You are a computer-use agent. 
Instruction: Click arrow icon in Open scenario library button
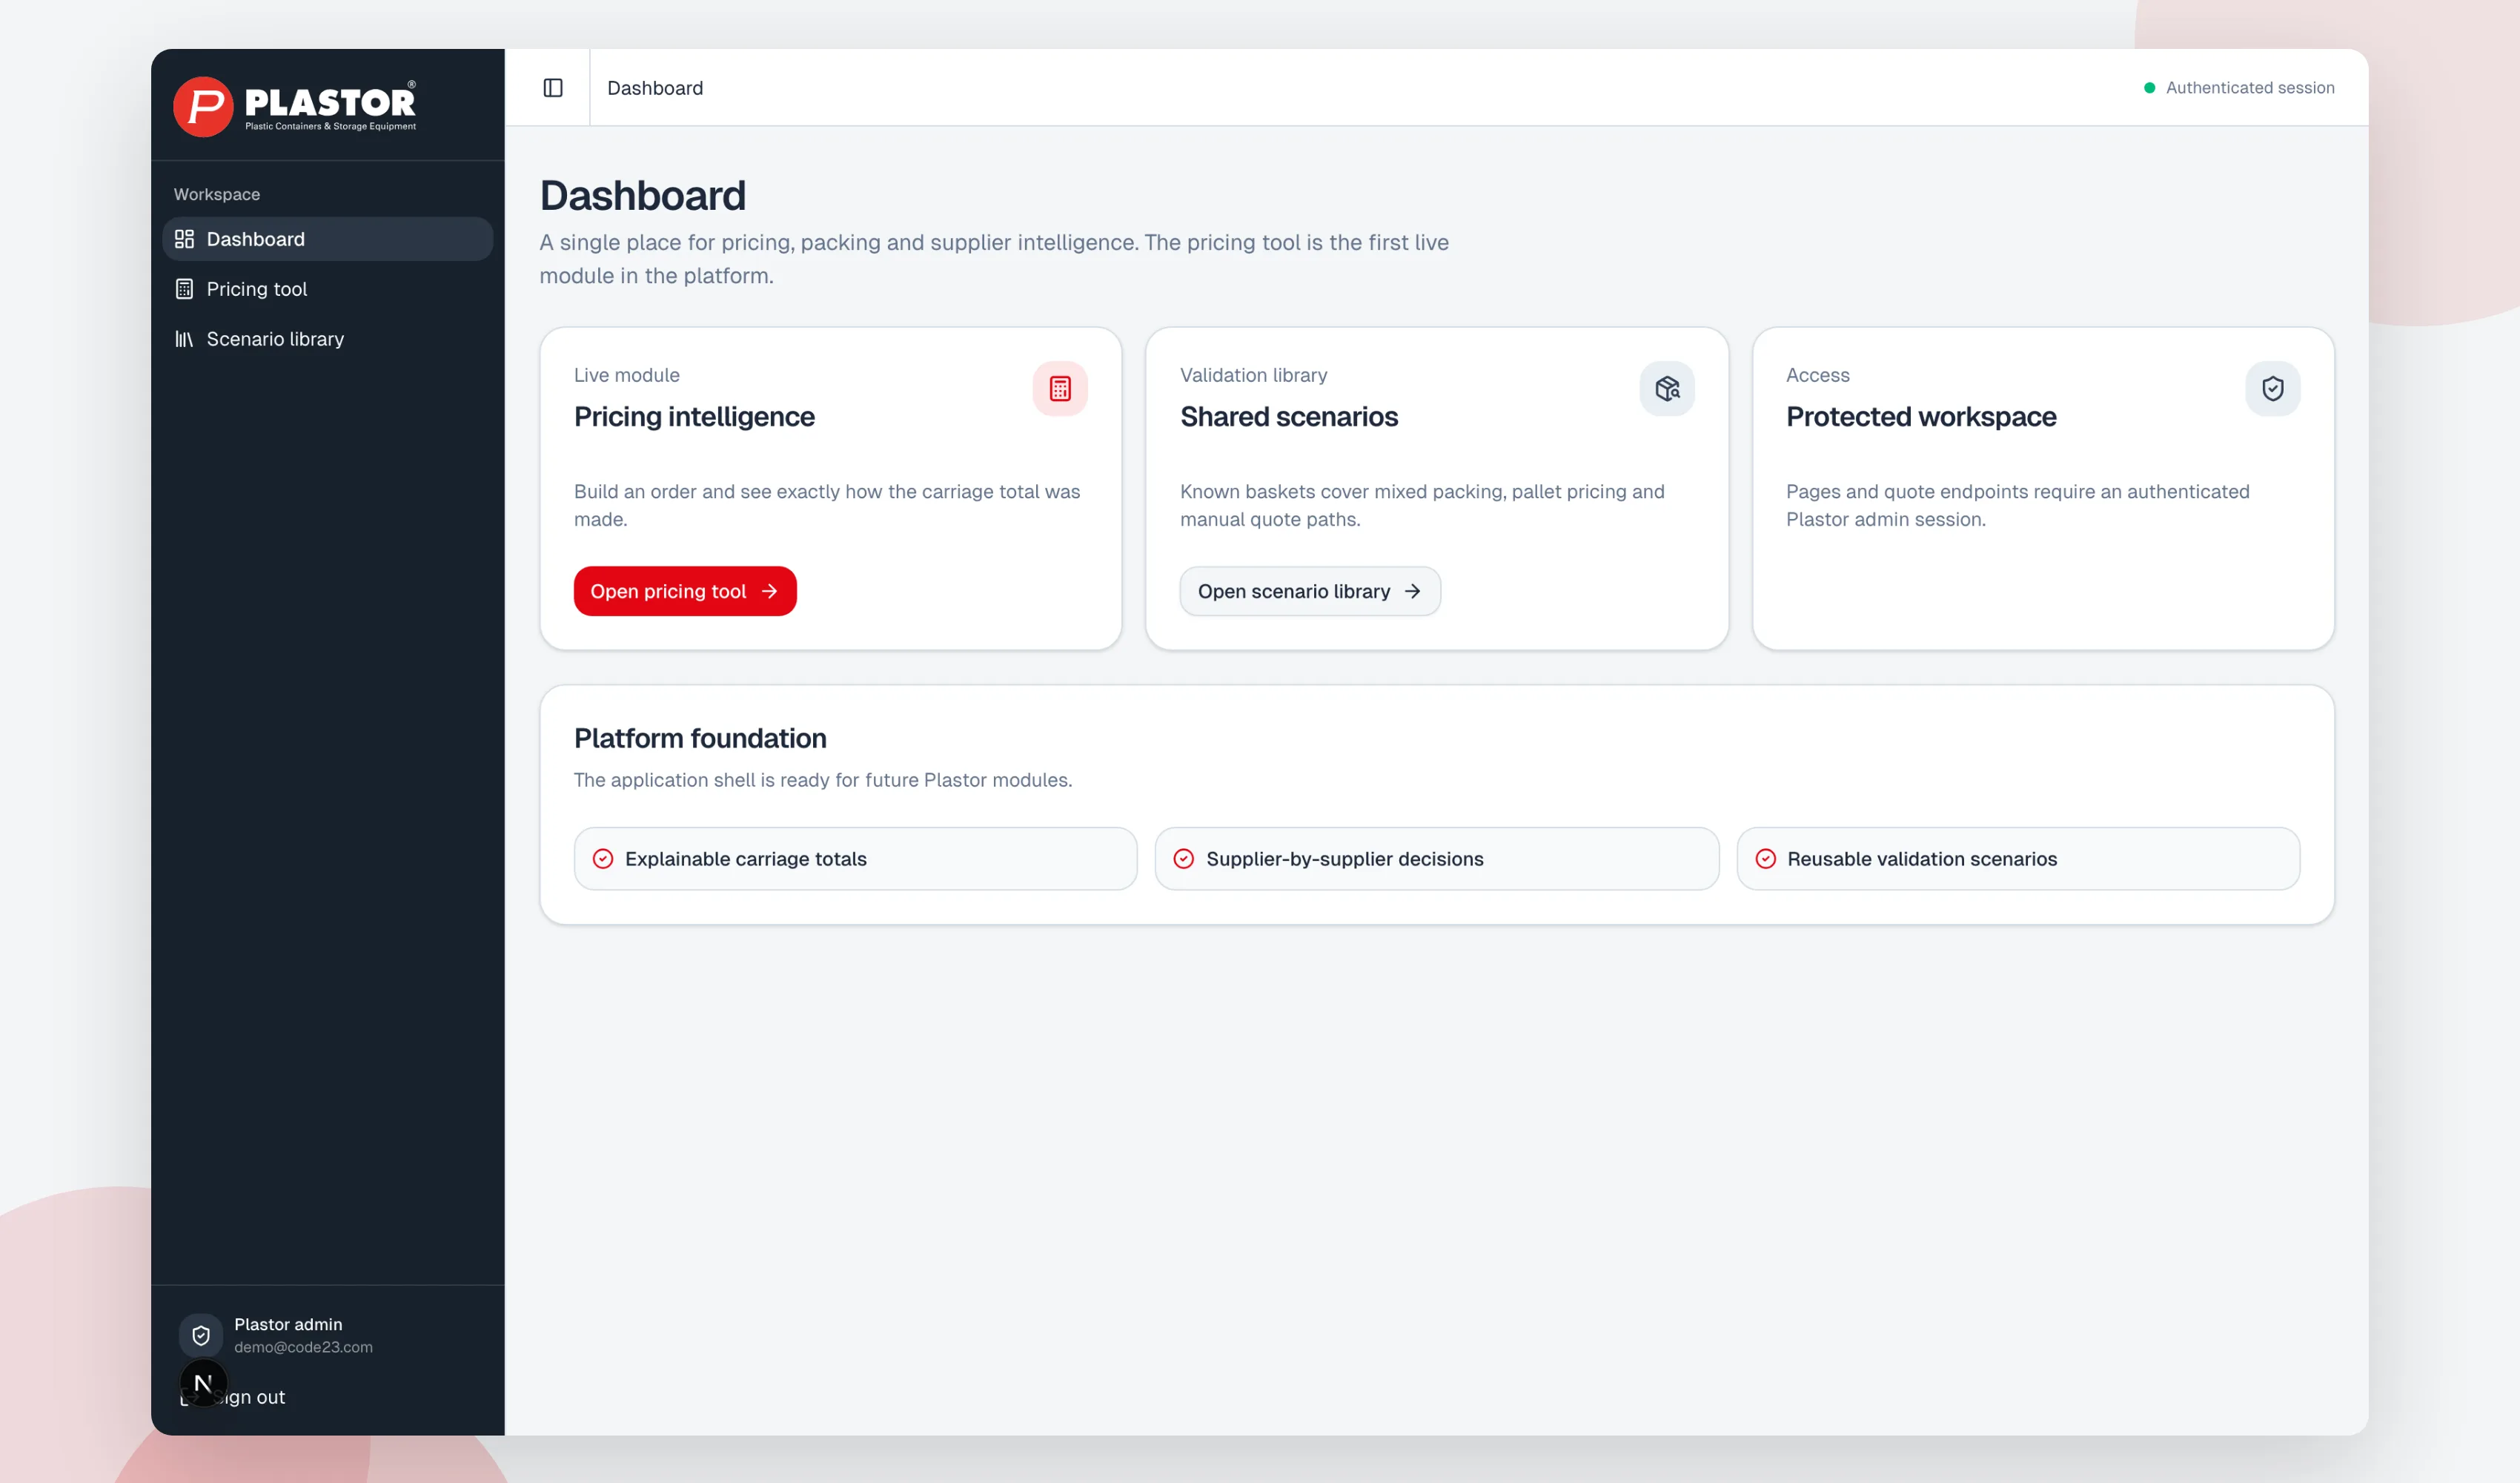tap(1412, 592)
